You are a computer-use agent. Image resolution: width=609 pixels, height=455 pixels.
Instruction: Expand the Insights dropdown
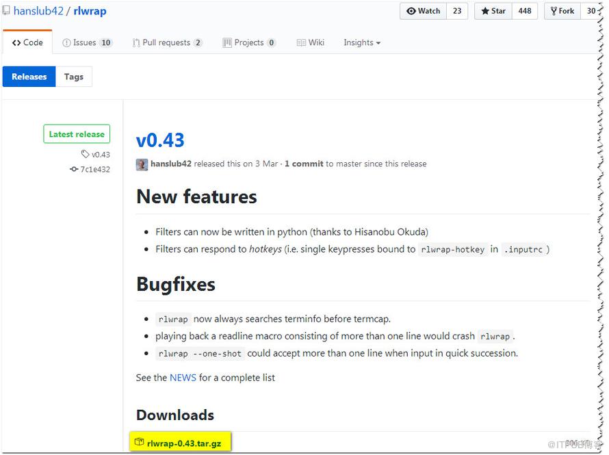coord(362,42)
